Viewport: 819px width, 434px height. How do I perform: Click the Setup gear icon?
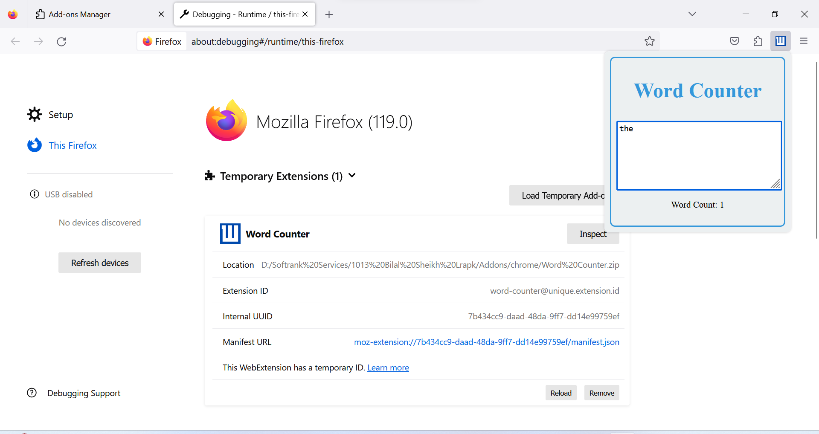point(35,114)
